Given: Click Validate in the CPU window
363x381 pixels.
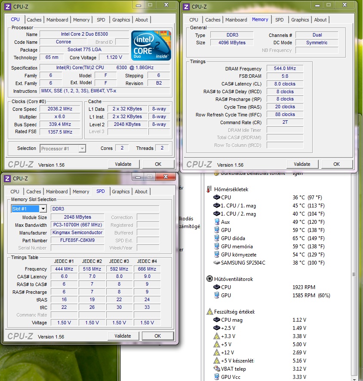Looking at the screenshot, I should coord(123,164).
